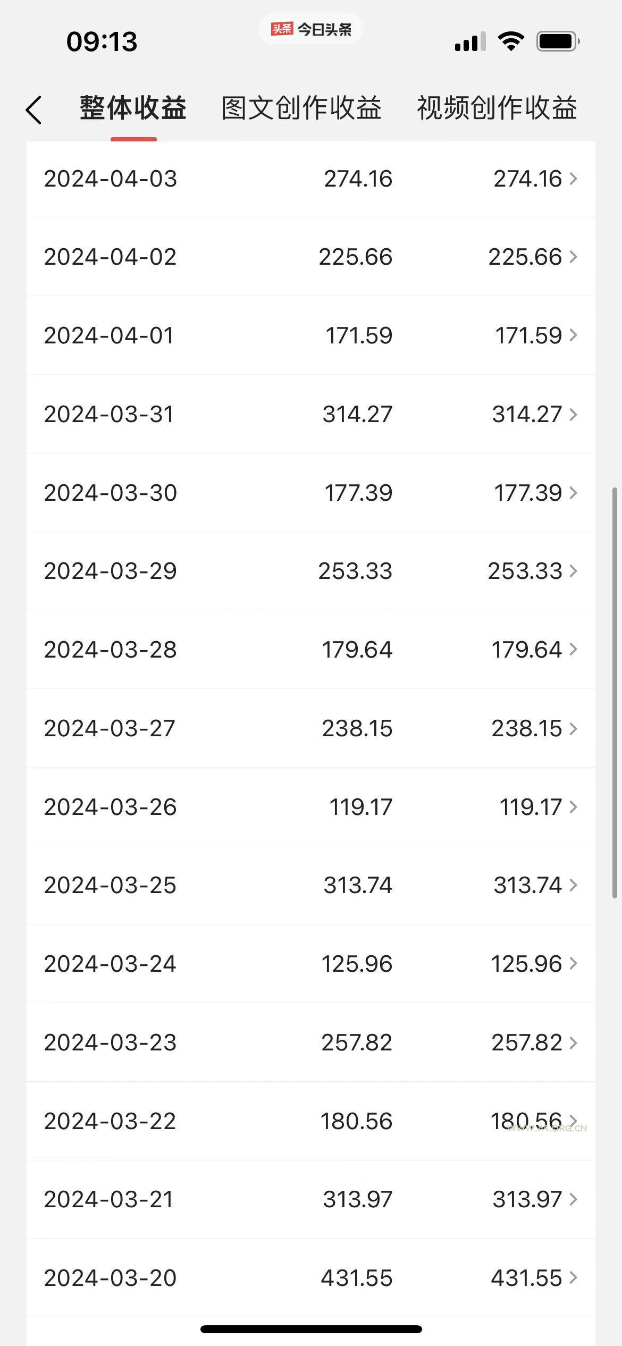The image size is (622, 1346).
Task: Open the 2024-03-28 date entry
Action: tap(110, 650)
